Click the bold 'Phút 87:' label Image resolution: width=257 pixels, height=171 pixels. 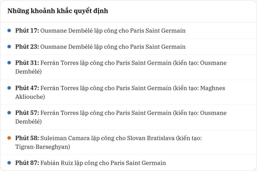pyautogui.click(x=27, y=163)
